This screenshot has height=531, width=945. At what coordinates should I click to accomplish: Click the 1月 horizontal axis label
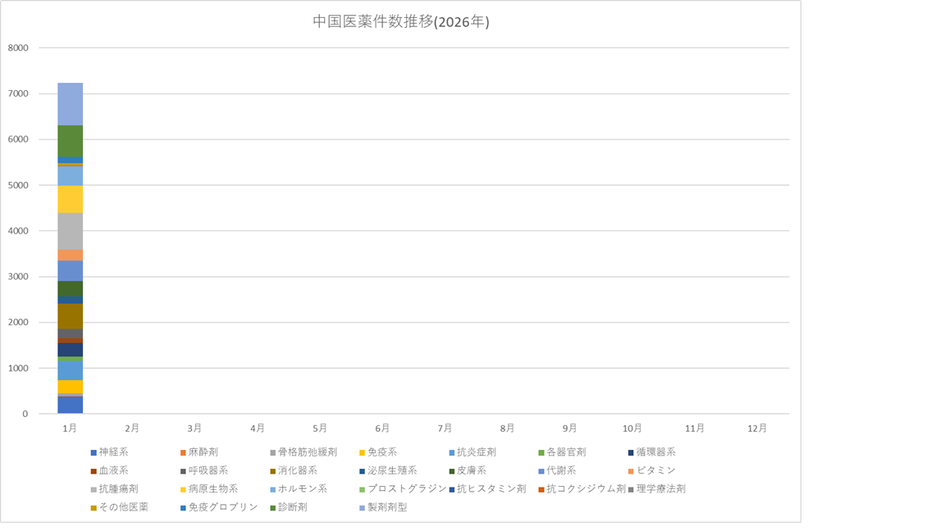click(x=70, y=429)
